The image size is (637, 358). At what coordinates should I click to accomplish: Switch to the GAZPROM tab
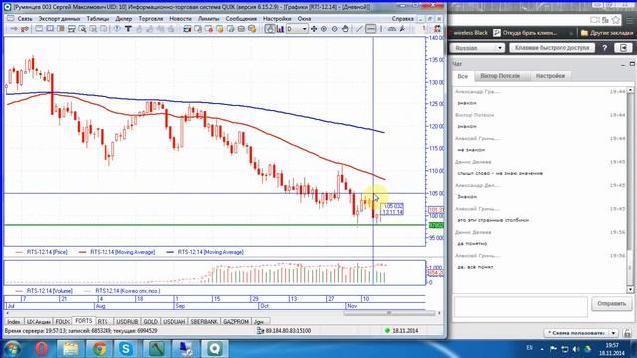tap(236, 322)
